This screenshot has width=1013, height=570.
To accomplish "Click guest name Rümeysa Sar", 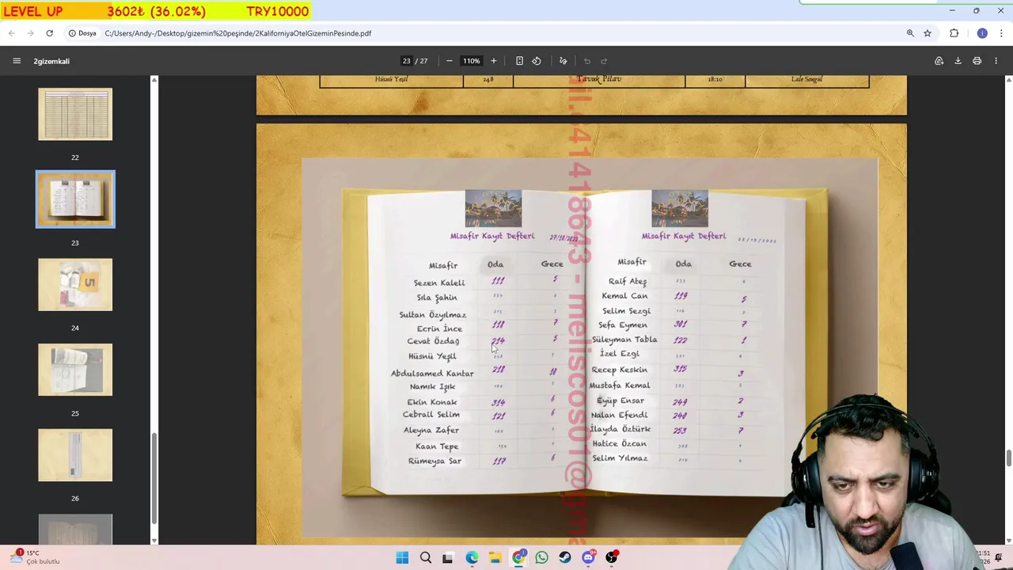I will point(434,461).
